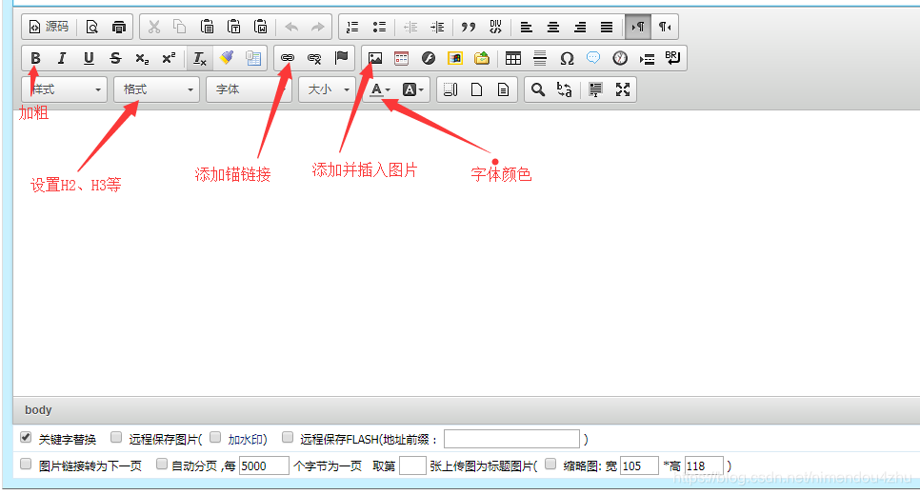Open the 格式 format dropdown
Viewport: 920px width, 495px height.
tap(156, 89)
